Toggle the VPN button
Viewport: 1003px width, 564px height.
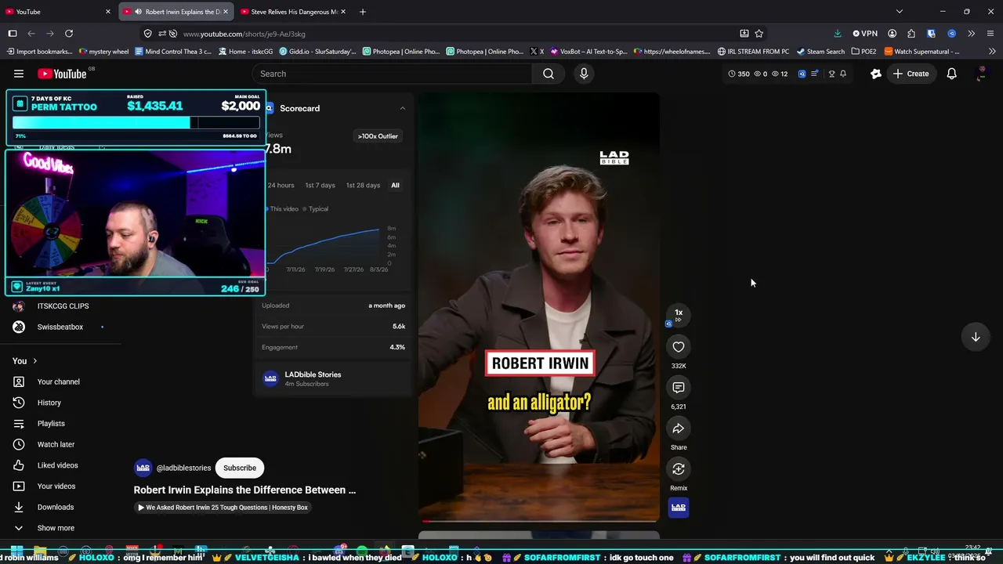(x=865, y=34)
